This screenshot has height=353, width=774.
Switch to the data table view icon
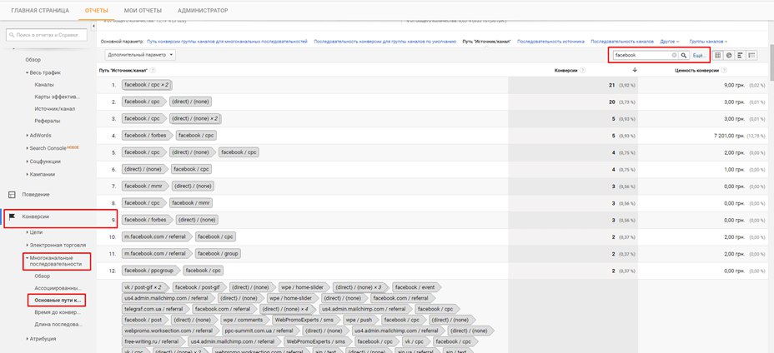pyautogui.click(x=717, y=55)
